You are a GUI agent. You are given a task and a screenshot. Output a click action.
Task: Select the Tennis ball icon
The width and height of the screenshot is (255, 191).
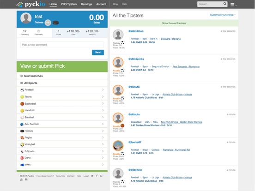[x=22, y=97]
